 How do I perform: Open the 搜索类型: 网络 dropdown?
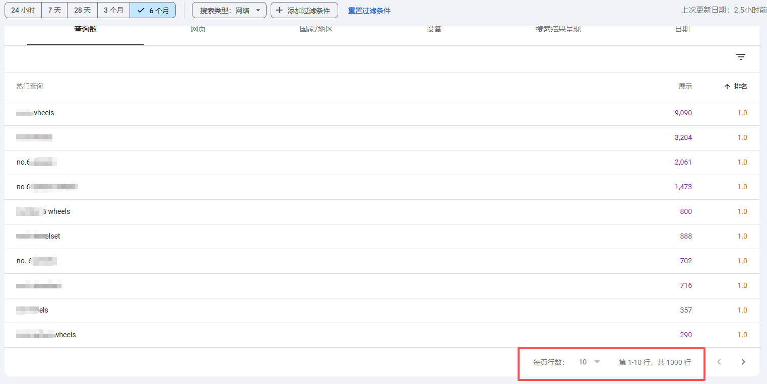click(x=229, y=10)
